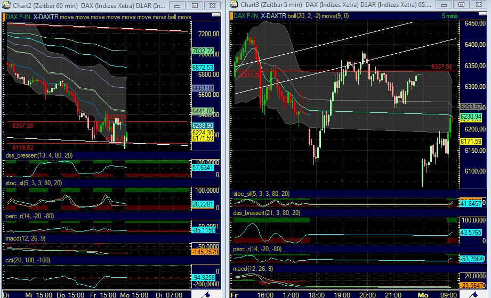Select 'cci(20, 100, -100)' indicator label

28,260
